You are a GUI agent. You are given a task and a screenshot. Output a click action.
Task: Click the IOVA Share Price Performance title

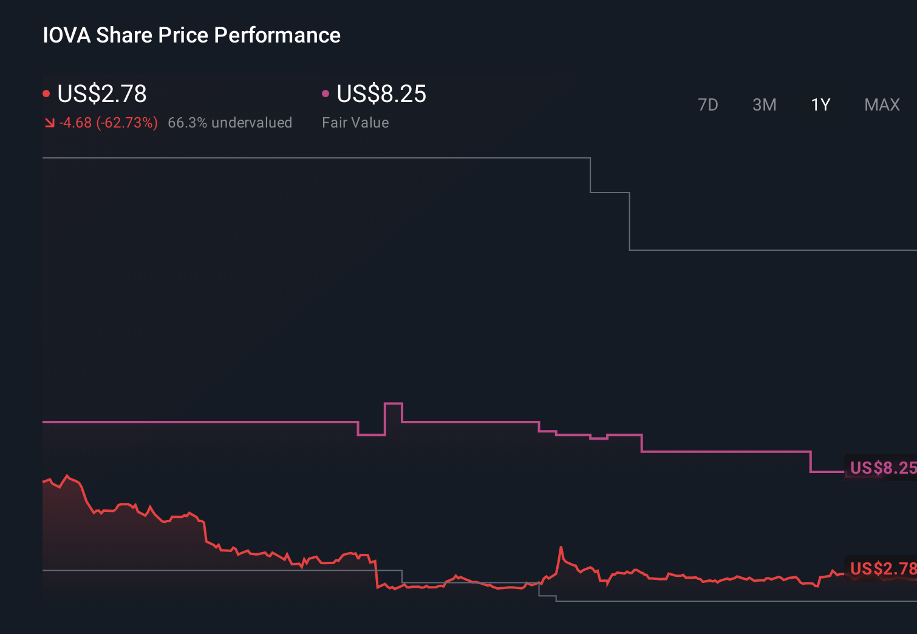[191, 35]
